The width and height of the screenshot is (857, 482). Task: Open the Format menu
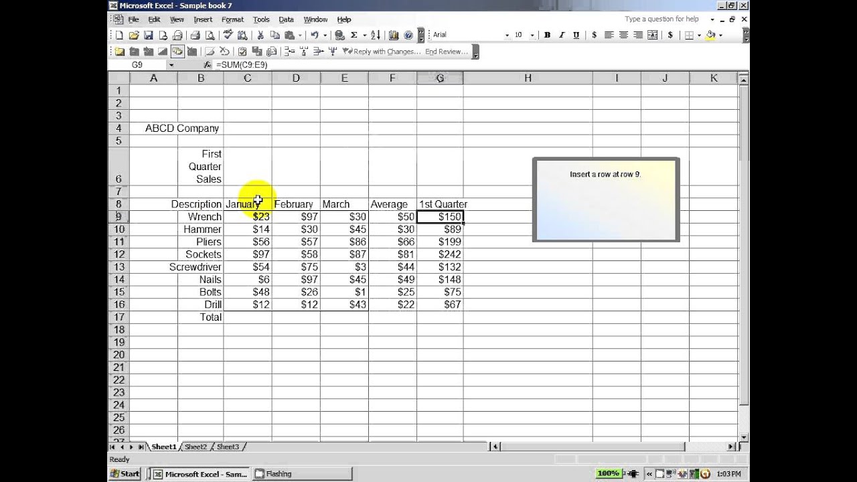click(232, 19)
